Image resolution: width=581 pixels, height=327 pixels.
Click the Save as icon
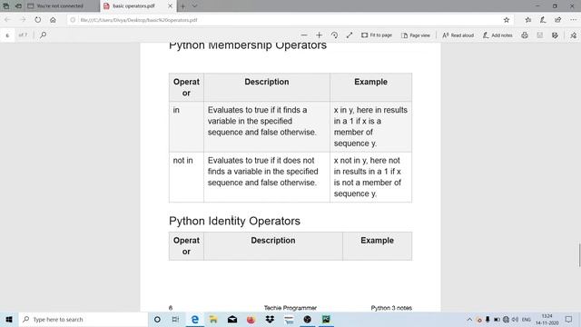coord(555,35)
